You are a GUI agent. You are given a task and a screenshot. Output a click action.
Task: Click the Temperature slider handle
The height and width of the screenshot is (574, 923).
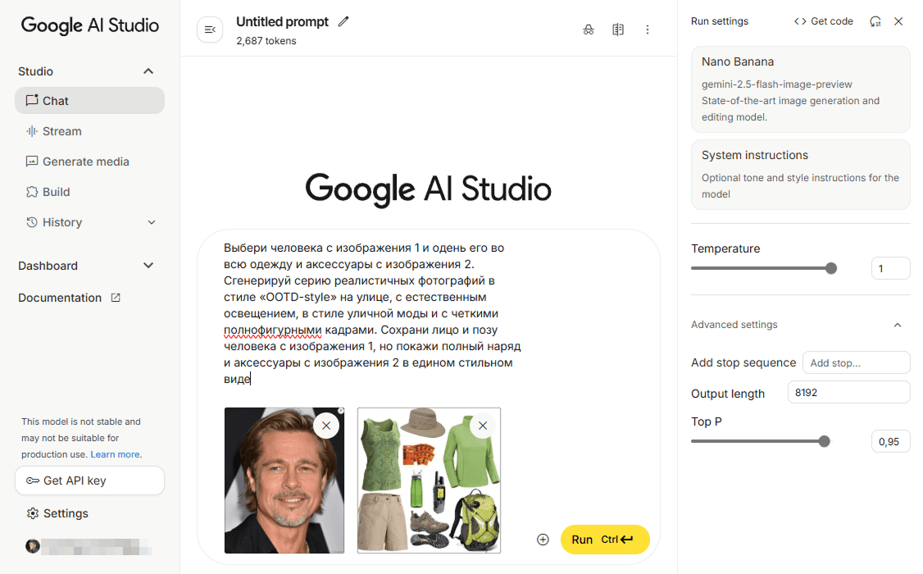(x=832, y=268)
